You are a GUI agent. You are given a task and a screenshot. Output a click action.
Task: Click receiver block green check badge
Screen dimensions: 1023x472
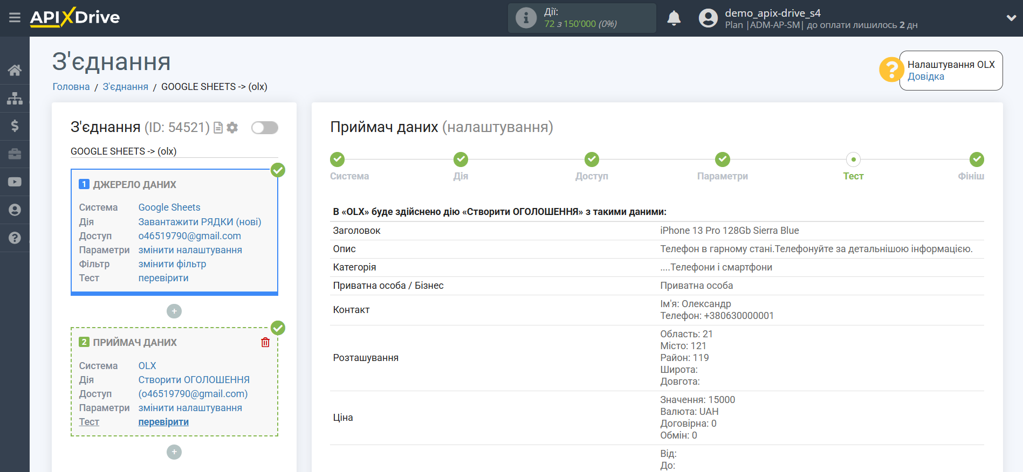278,328
